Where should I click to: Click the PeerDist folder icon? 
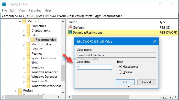point(28,49)
